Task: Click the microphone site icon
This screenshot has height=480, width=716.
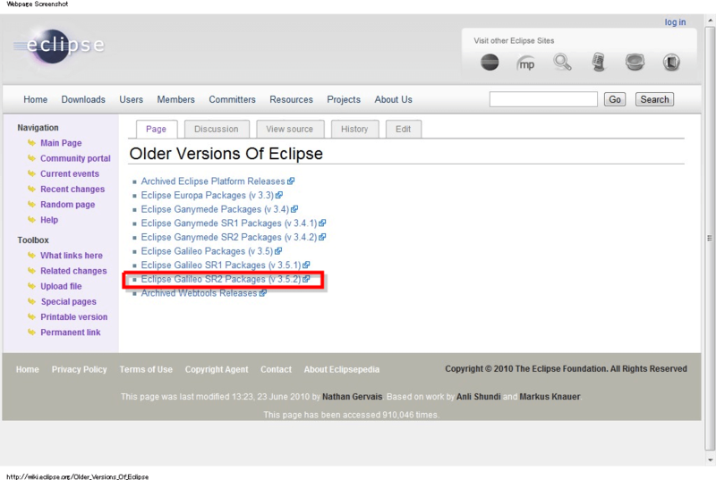Action: (x=598, y=62)
